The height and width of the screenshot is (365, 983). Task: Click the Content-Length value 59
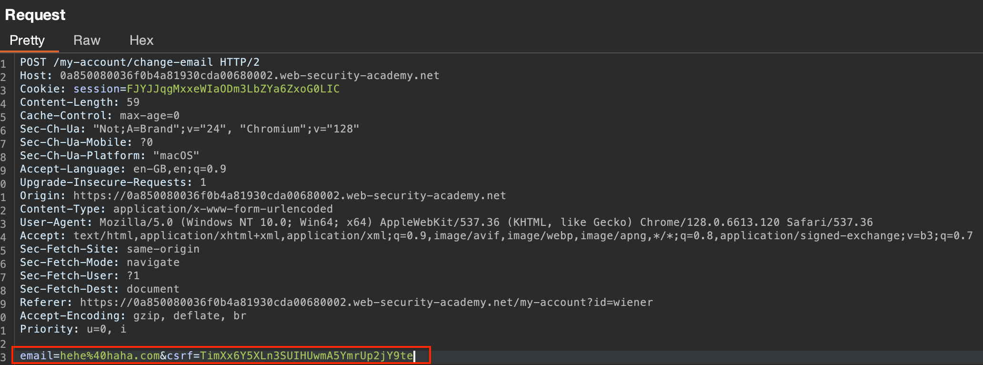pos(133,102)
